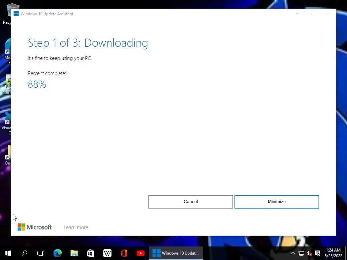Click the 'Percent complete:' label
This screenshot has width=347, height=260.
[x=47, y=73]
